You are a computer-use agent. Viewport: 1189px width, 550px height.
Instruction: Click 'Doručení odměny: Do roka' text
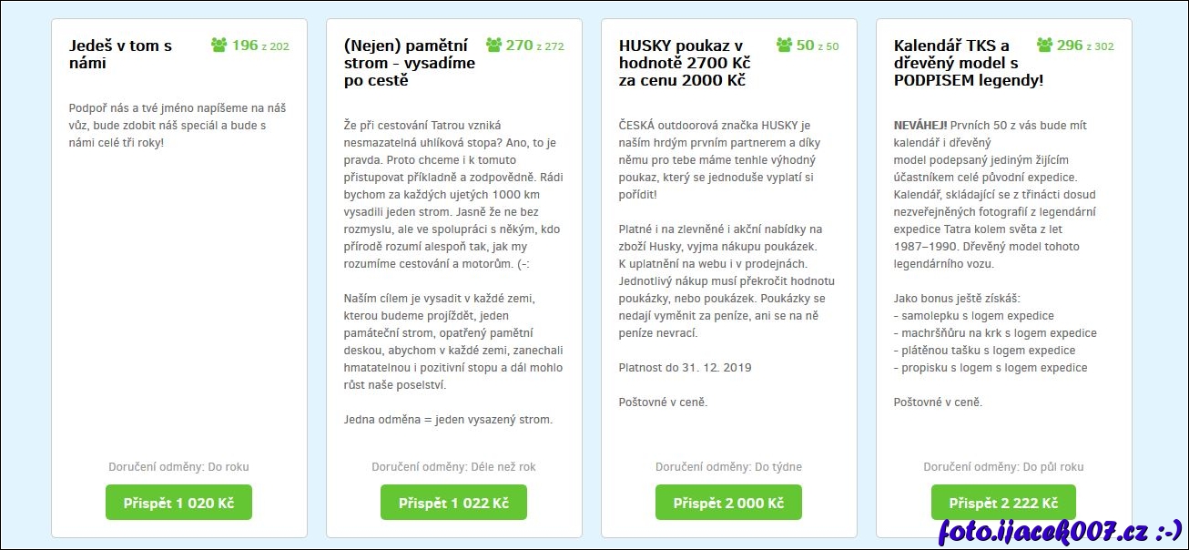[178, 467]
